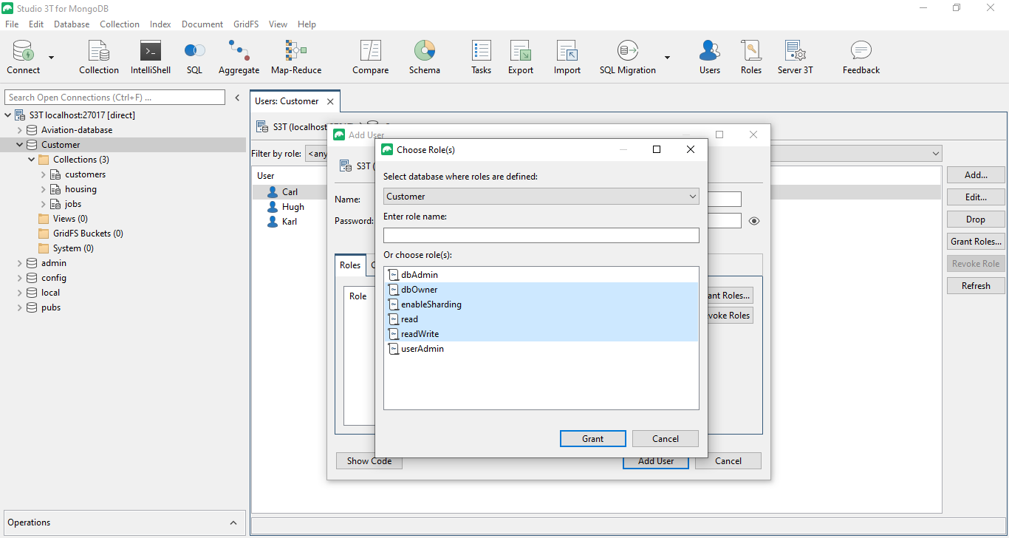Open the Aggregate editor
Viewport: 1009px width, 538px height.
point(239,58)
